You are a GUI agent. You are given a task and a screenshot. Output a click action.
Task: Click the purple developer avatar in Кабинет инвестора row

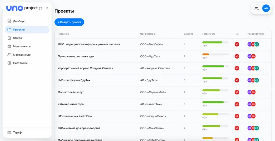(249, 104)
